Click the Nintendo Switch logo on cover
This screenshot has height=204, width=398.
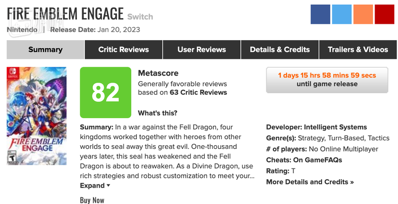coord(12,72)
